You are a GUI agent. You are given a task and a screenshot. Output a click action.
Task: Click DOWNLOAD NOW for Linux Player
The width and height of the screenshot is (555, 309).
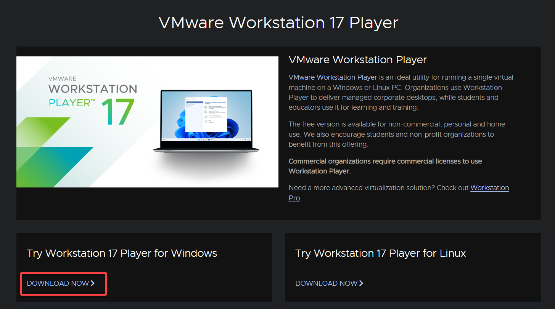pos(330,283)
